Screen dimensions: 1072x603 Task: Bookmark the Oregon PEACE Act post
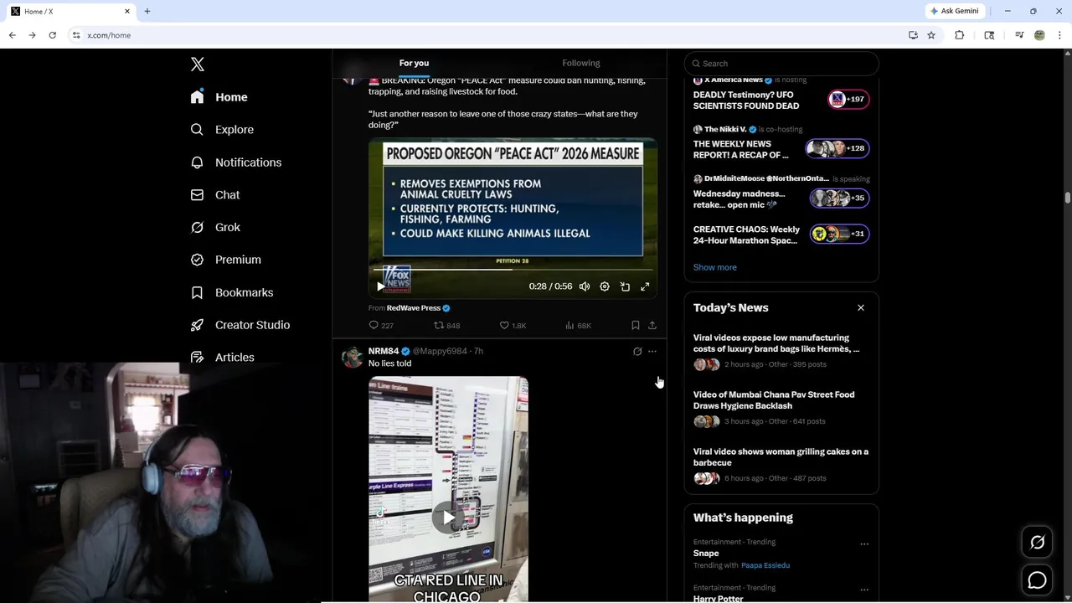tap(635, 325)
